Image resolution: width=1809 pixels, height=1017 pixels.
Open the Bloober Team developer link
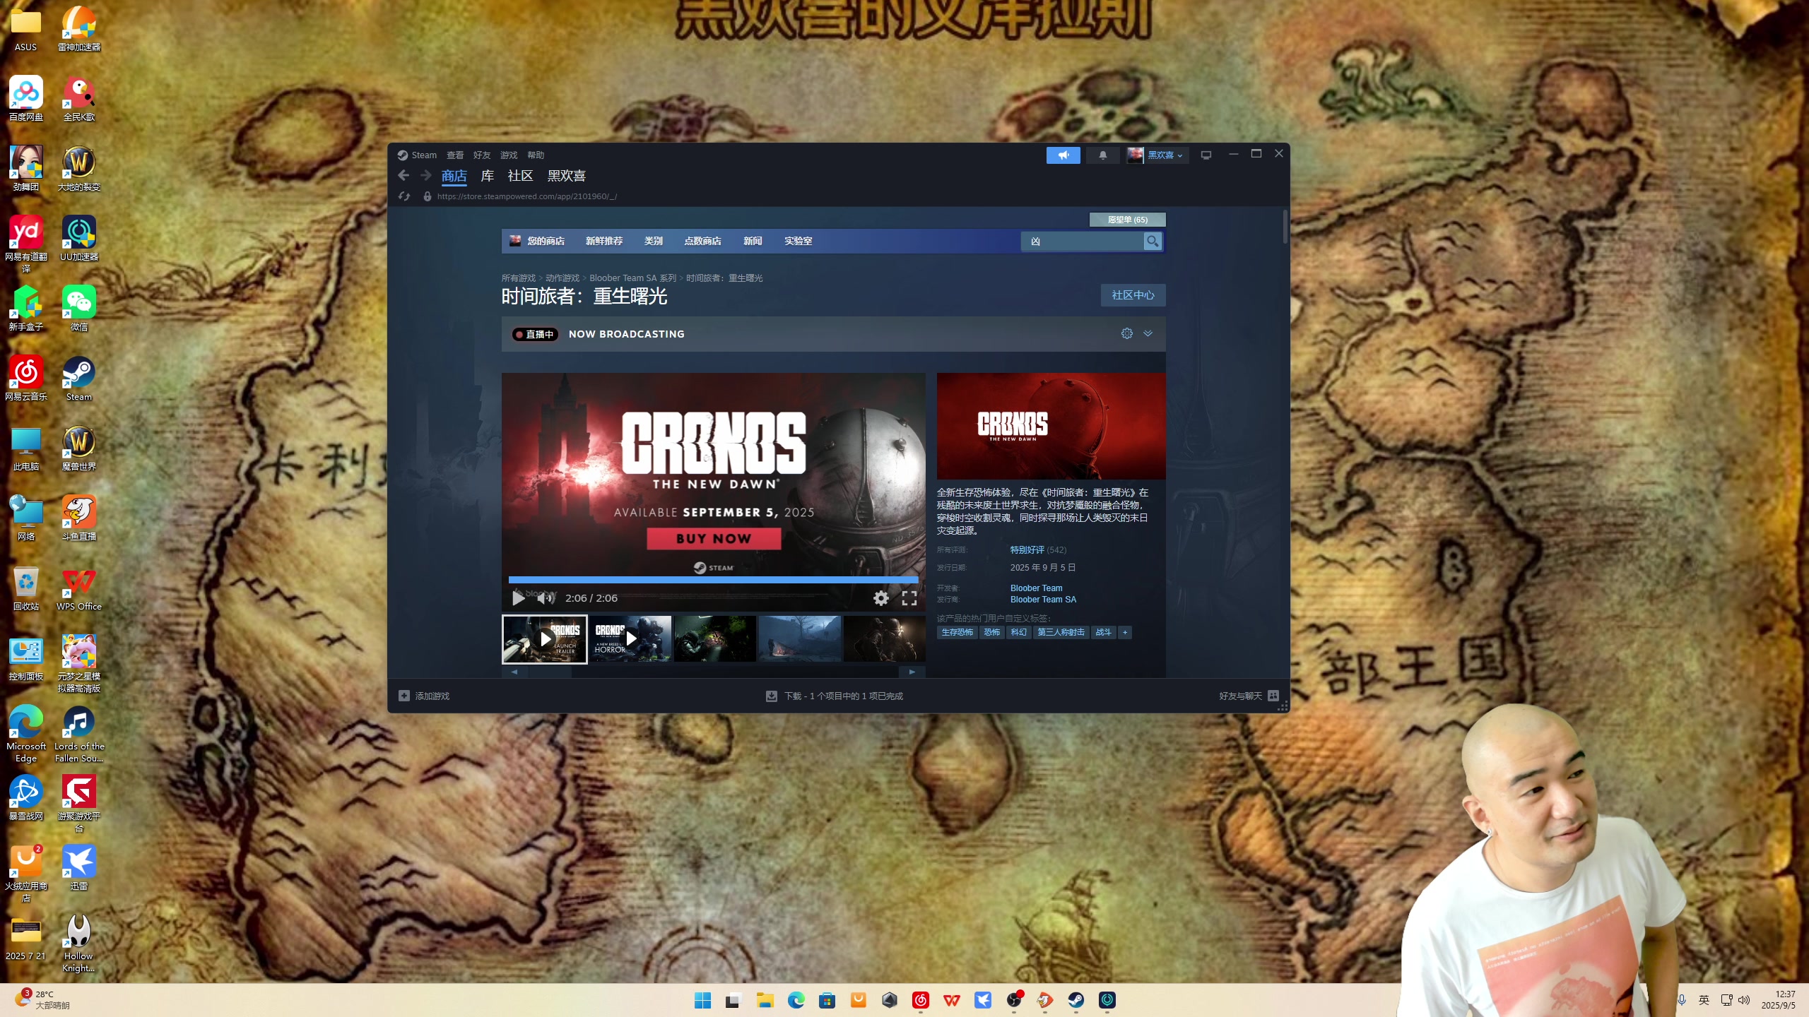[1036, 588]
